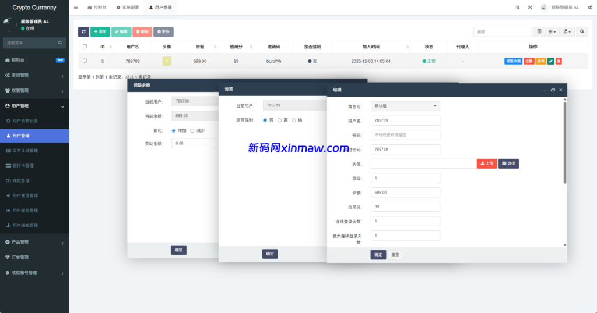This screenshot has width=597, height=313.
Task: Open 钱包管理 in the sidebar
Action: tap(21, 181)
